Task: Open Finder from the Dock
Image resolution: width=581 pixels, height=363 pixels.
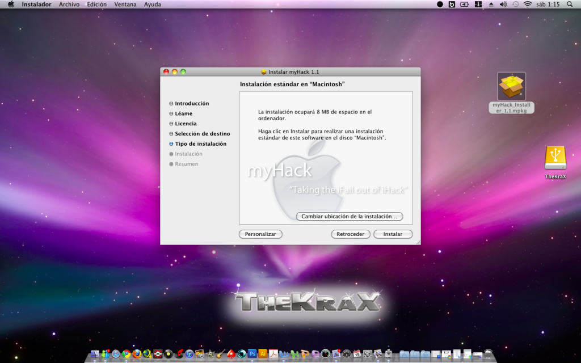Action: (x=95, y=354)
